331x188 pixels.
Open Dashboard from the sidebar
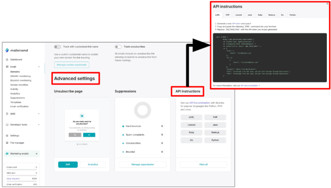(x=16, y=60)
